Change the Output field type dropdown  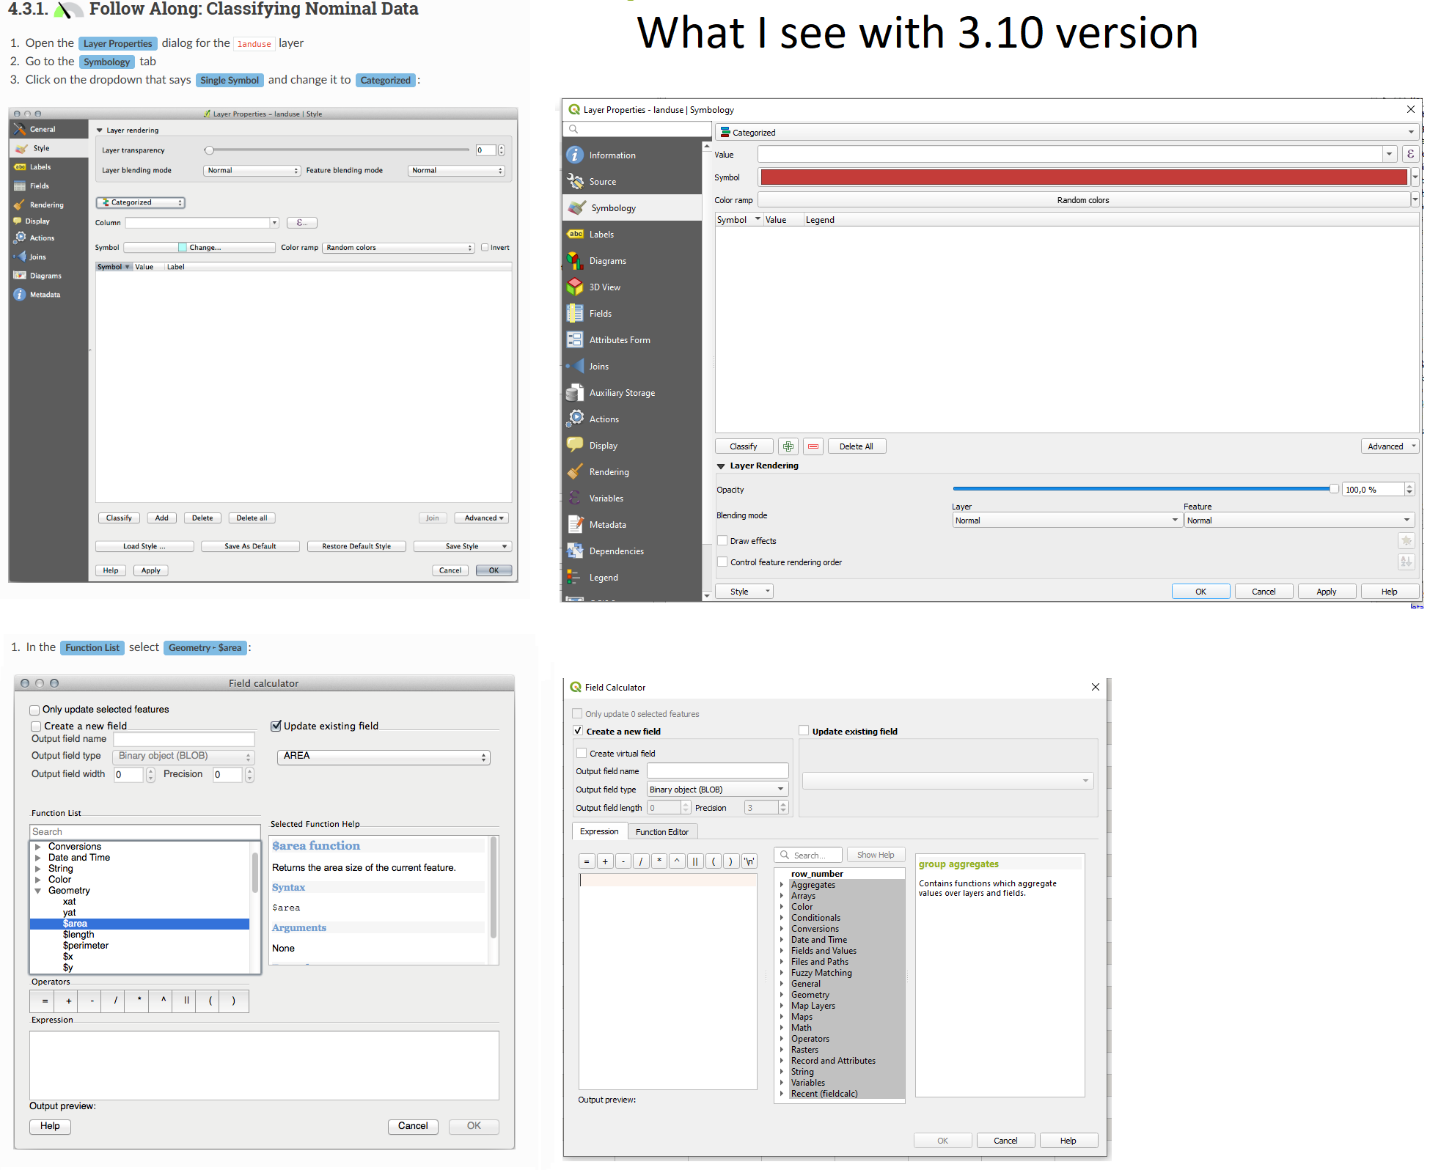[716, 789]
